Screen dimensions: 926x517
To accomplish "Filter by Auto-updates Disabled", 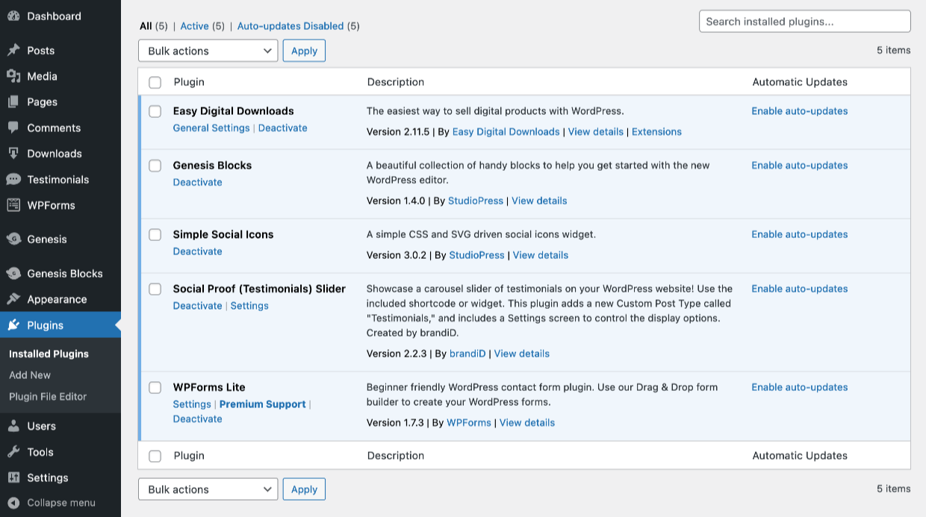I will pos(290,26).
